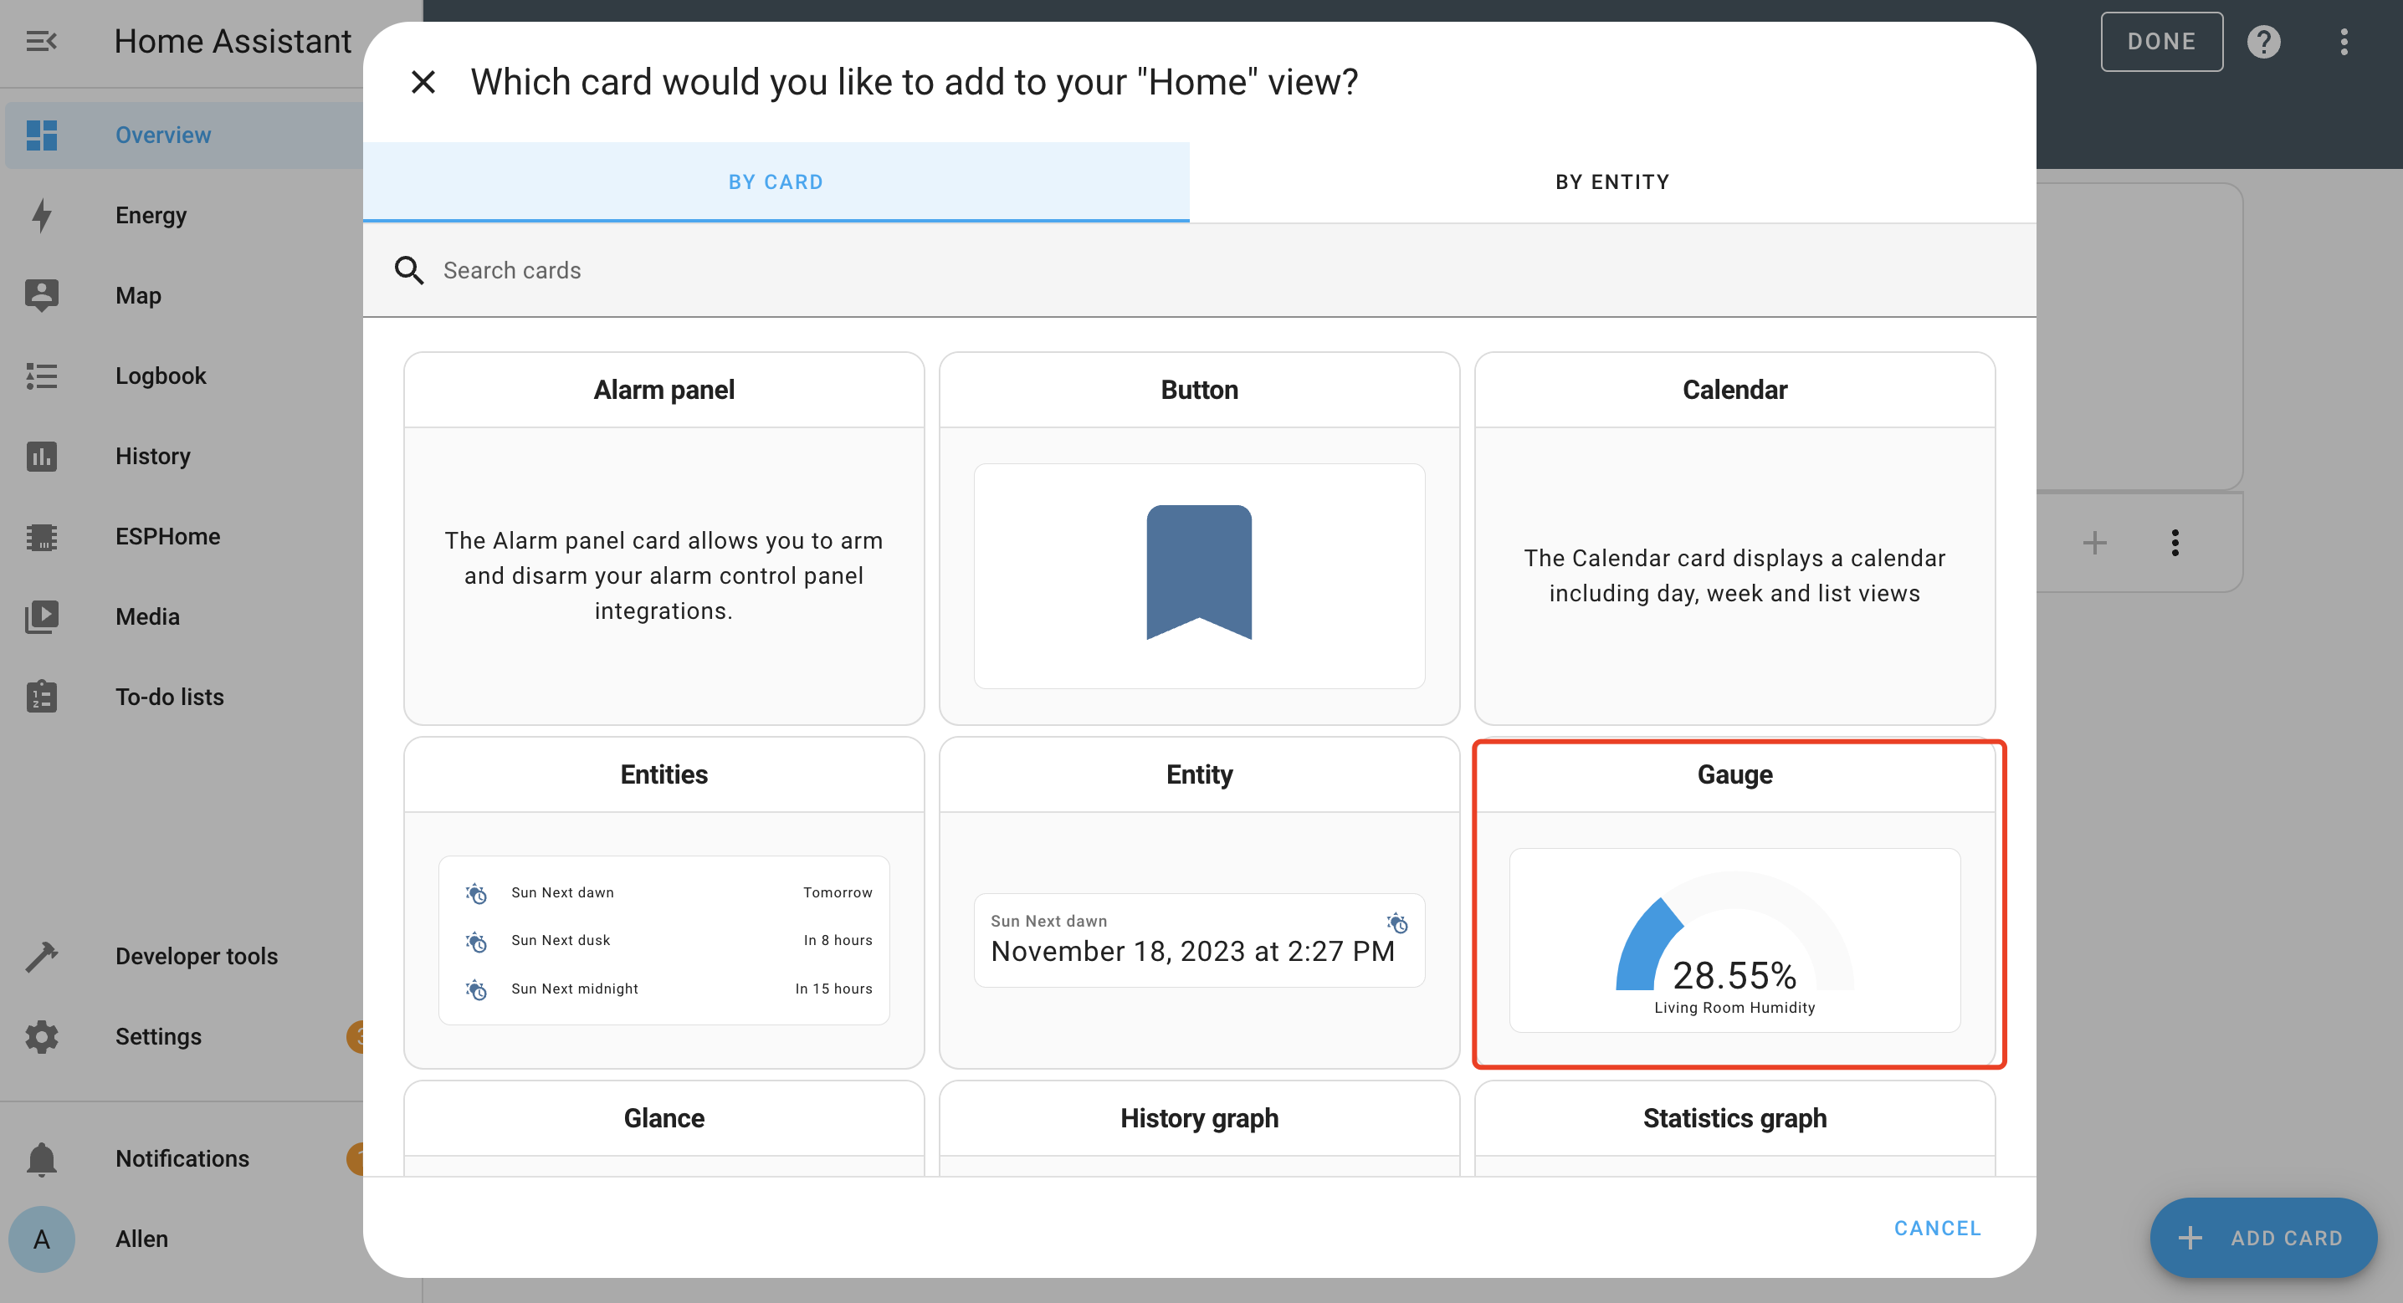This screenshot has height=1303, width=2403.
Task: Click the Logbook list icon
Action: [41, 376]
